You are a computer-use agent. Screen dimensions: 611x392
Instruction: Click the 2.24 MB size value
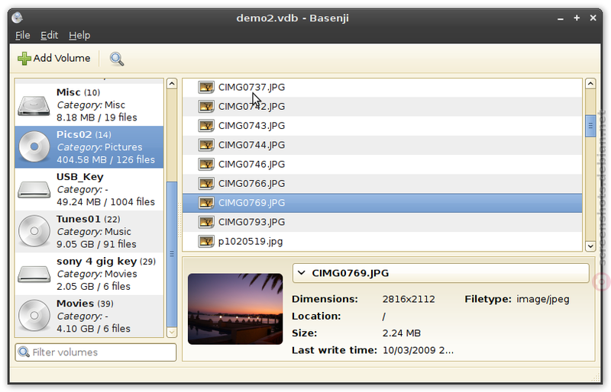tap(402, 333)
